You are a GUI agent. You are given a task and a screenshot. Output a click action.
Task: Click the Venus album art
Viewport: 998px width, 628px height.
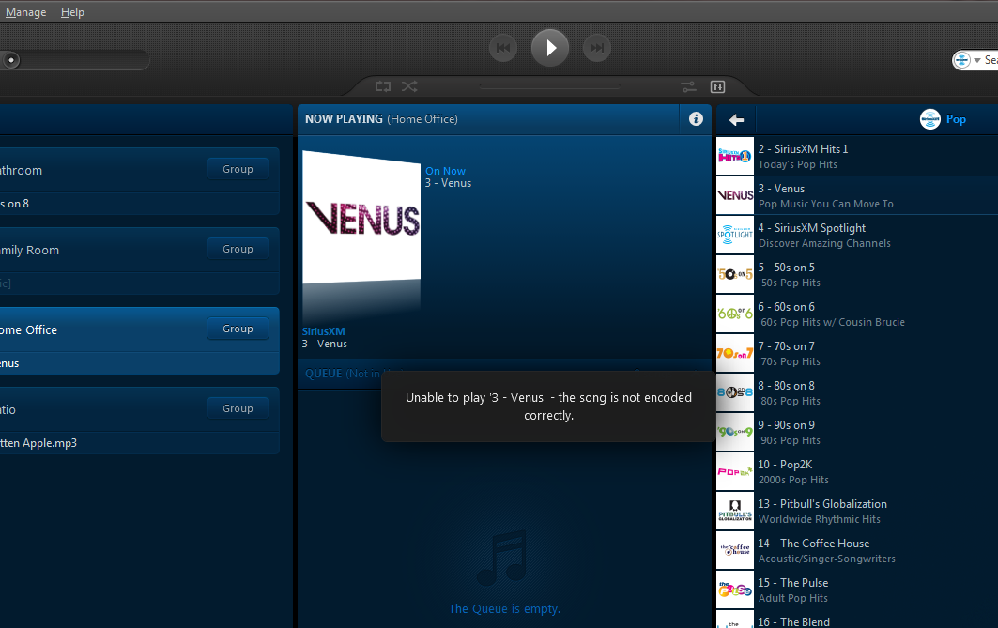pyautogui.click(x=361, y=218)
